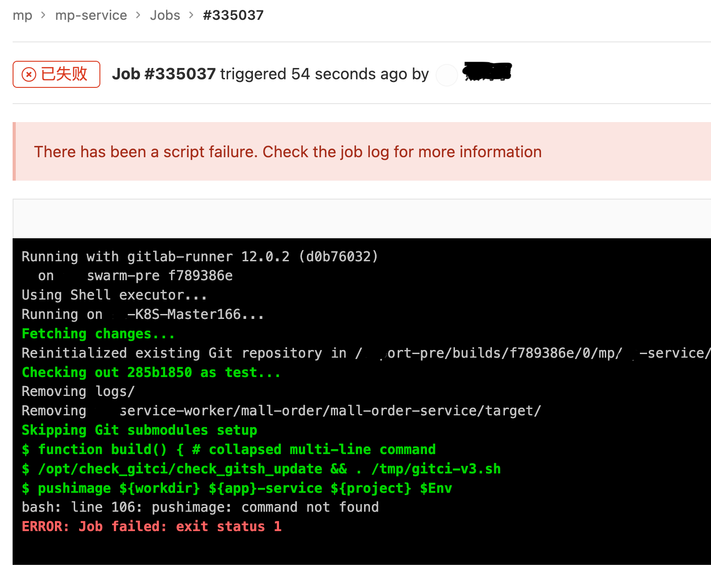Click the redacted username of the job trigger

pyautogui.click(x=487, y=72)
